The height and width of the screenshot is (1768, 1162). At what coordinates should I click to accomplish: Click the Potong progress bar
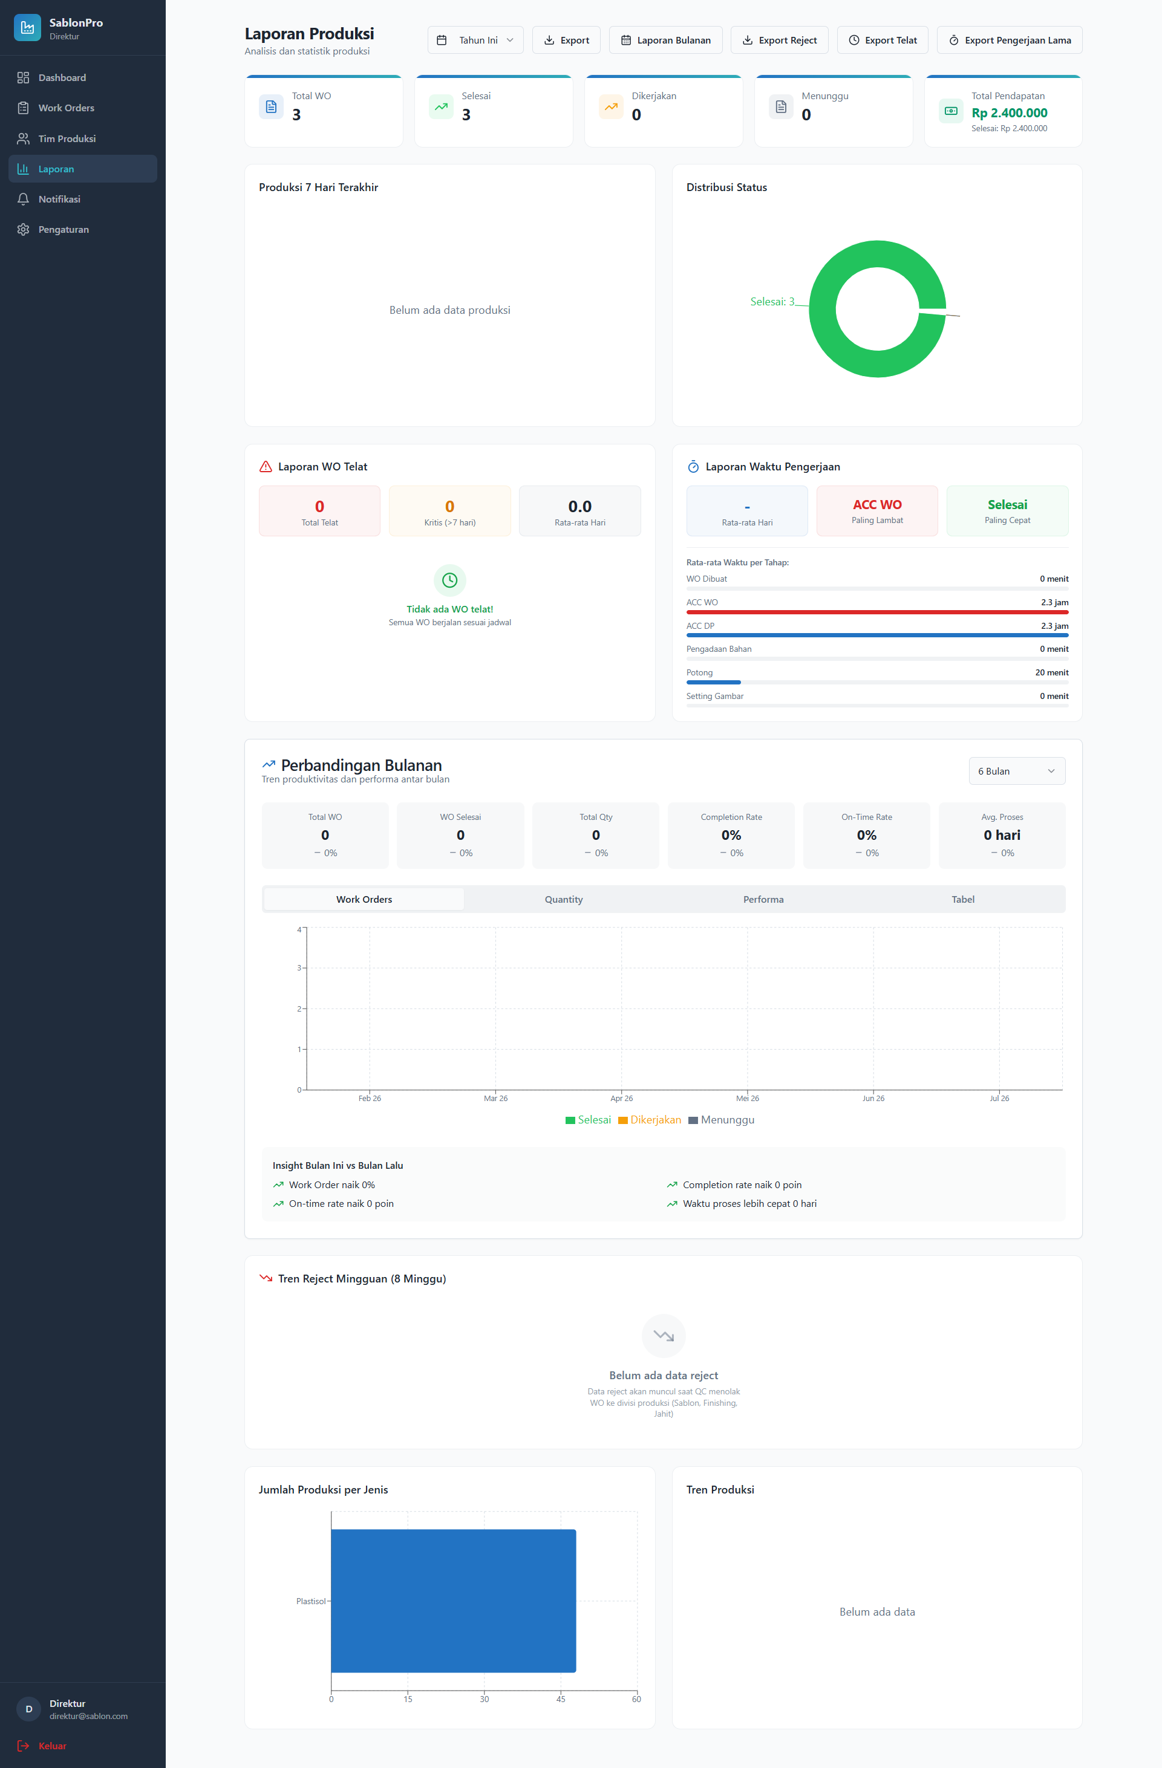point(878,682)
